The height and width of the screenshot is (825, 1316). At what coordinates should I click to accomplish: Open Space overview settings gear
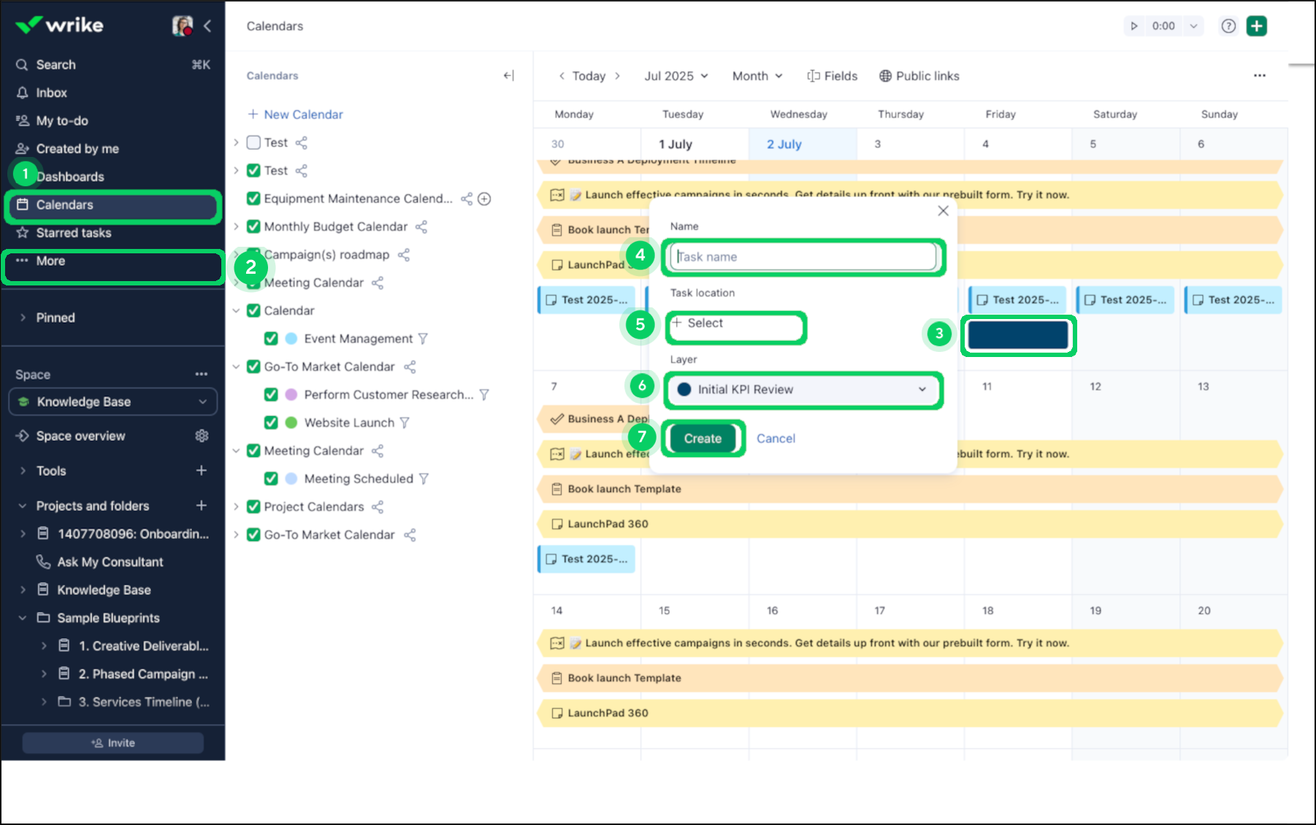coord(202,436)
